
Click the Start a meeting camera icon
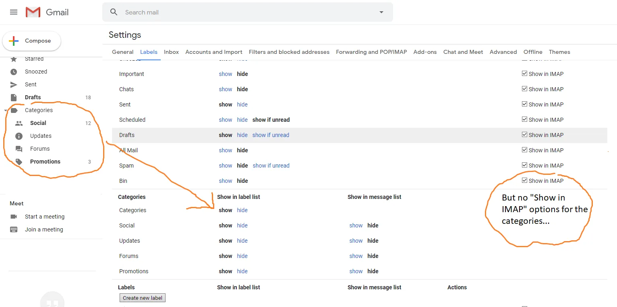click(x=14, y=217)
